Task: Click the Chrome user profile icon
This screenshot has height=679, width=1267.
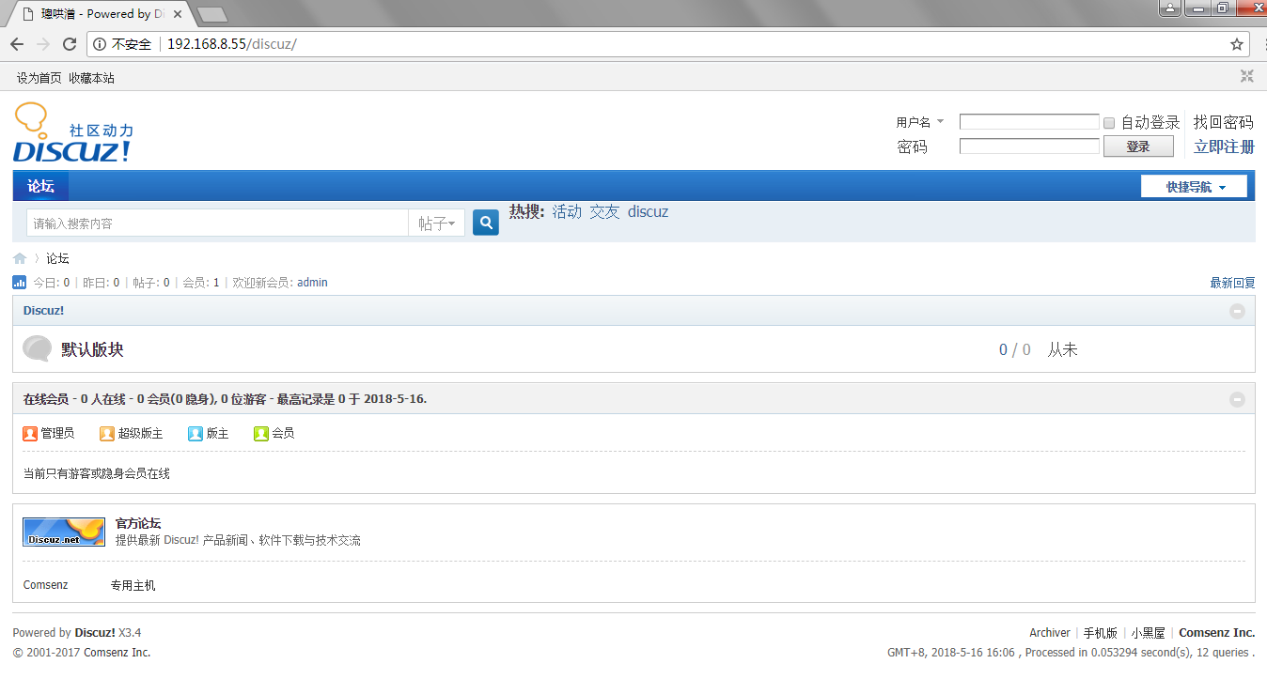Action: tap(1169, 8)
